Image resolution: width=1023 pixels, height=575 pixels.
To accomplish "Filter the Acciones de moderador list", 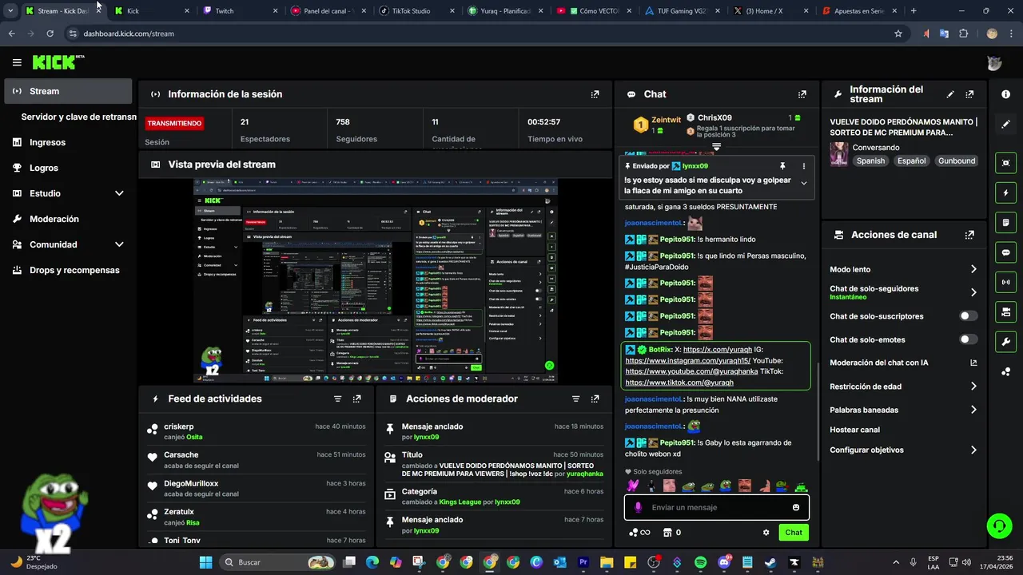I will [x=575, y=399].
